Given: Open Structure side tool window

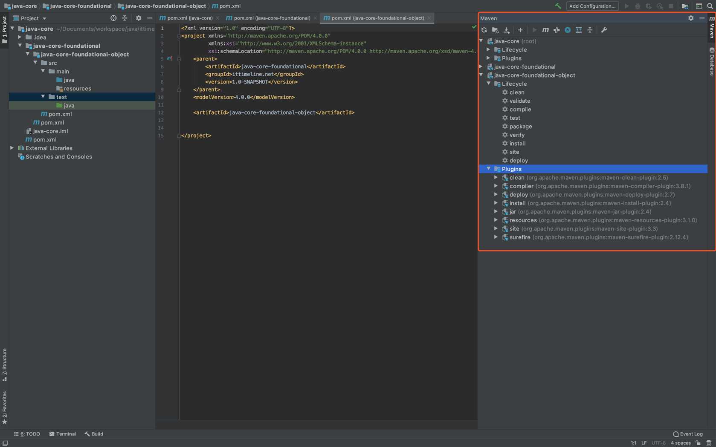Looking at the screenshot, I should coord(4,365).
